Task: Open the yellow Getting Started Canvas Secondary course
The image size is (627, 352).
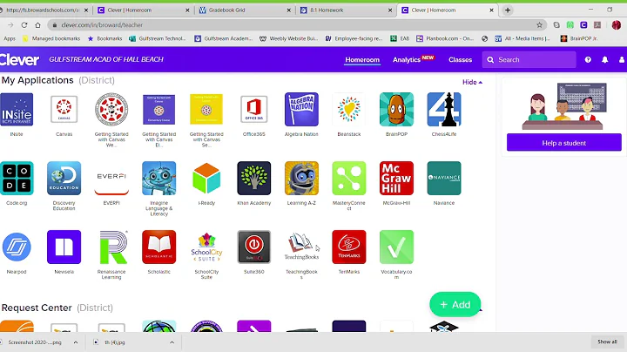Action: [206, 109]
